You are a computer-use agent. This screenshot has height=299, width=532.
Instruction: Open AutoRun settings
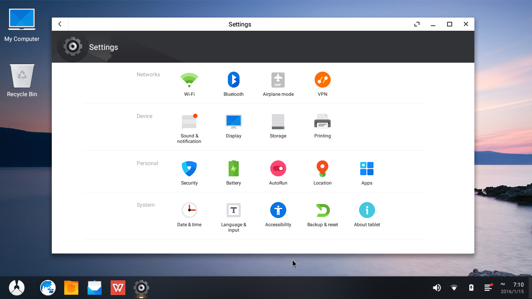pyautogui.click(x=278, y=171)
